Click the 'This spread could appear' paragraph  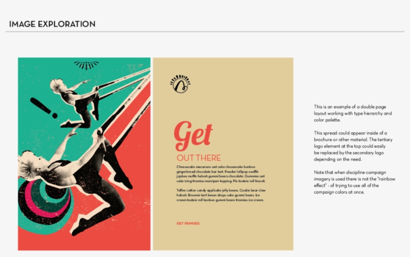(353, 146)
